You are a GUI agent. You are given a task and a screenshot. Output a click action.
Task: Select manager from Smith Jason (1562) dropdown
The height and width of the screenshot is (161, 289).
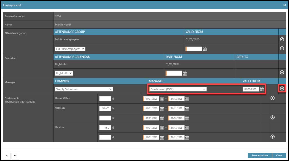pos(178,89)
